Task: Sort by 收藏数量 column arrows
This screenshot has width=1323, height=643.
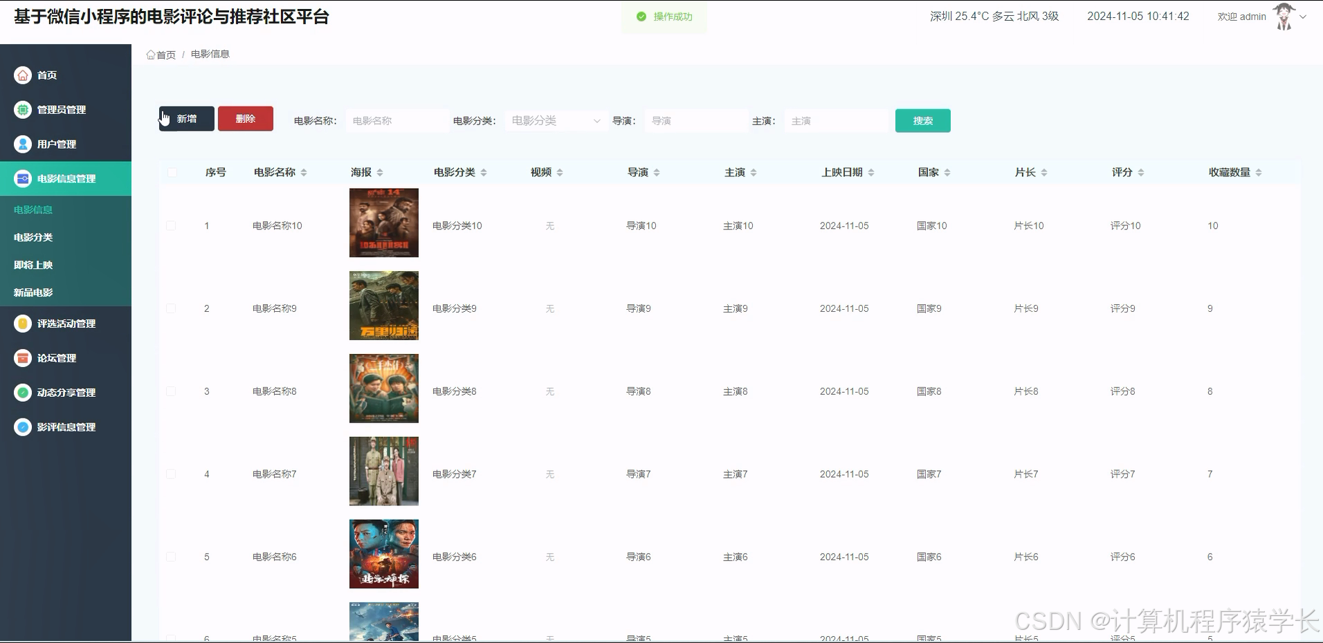Action: tap(1259, 172)
